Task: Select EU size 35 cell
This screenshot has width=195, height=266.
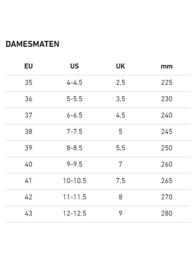Action: (x=28, y=83)
